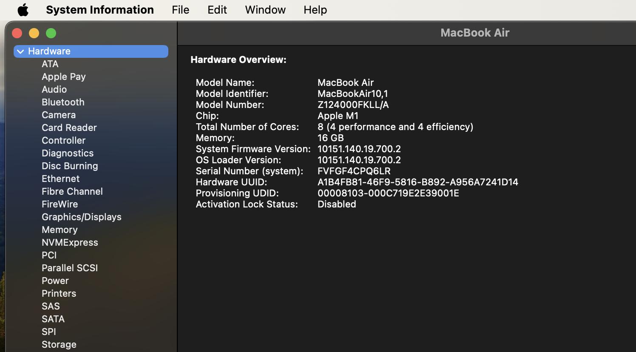Open the Help menu
This screenshot has height=352, width=636.
point(315,10)
